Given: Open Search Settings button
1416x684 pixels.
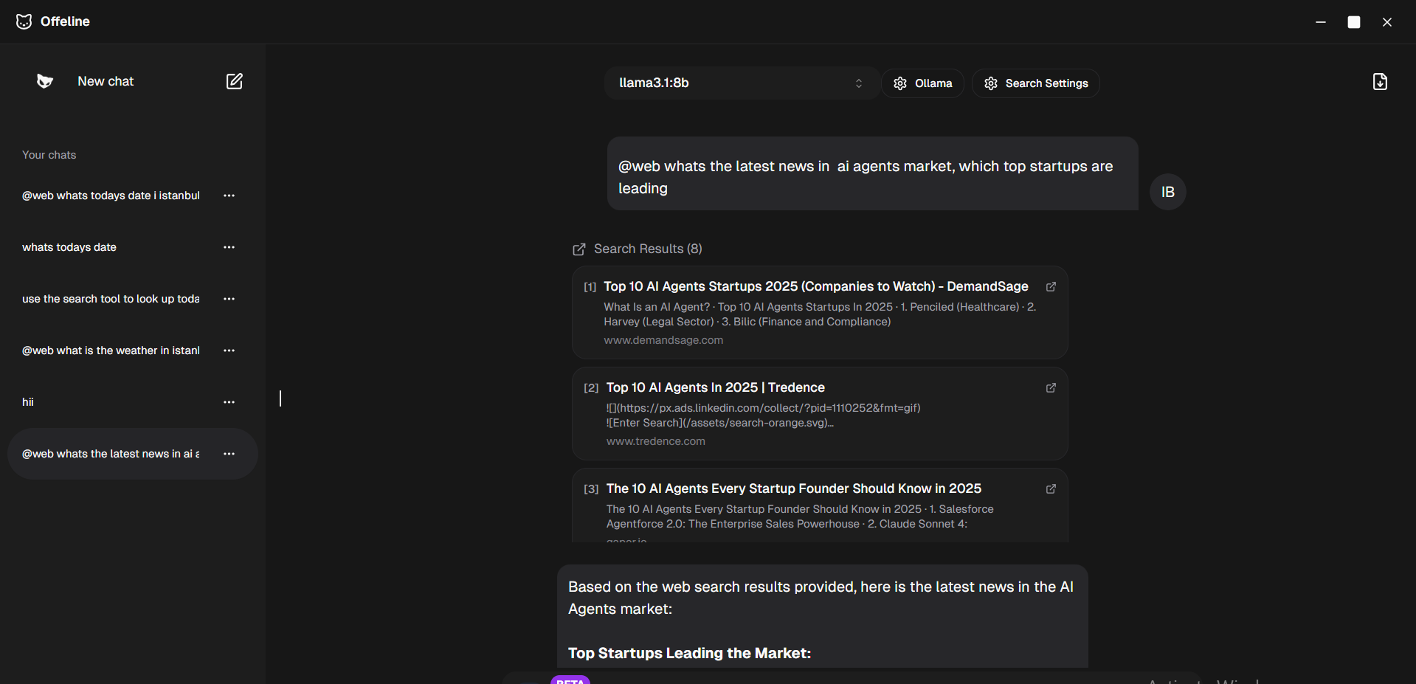Looking at the screenshot, I should [1035, 83].
